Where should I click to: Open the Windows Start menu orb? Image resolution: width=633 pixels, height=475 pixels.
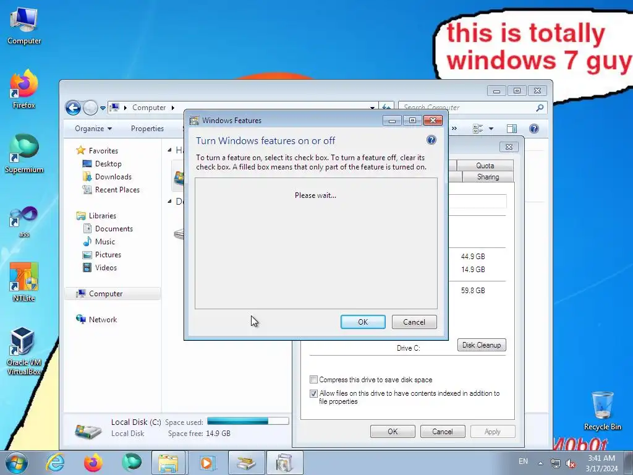click(x=17, y=463)
